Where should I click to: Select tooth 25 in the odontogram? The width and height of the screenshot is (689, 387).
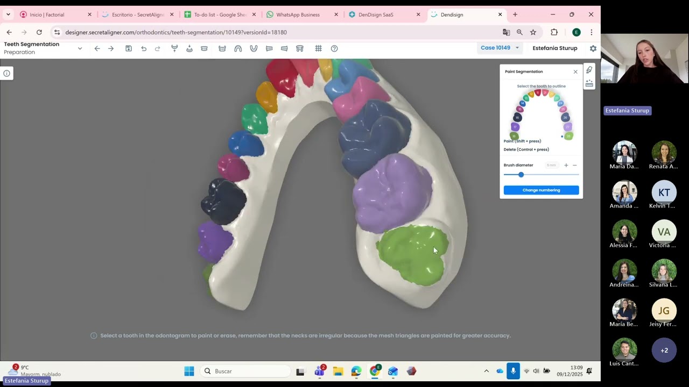tap(563, 109)
